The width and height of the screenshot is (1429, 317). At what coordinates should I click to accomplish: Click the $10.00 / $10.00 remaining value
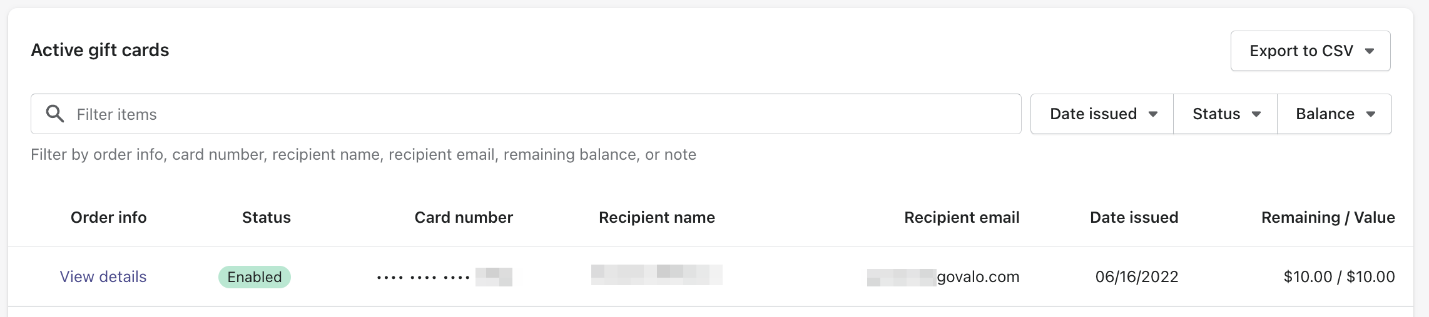coord(1339,276)
